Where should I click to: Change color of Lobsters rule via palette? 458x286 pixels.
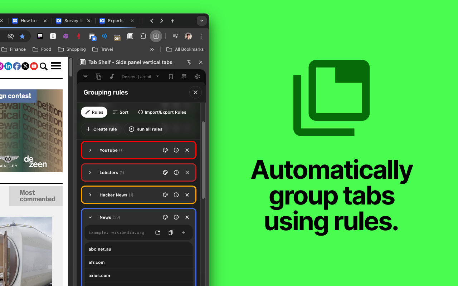pos(165,173)
